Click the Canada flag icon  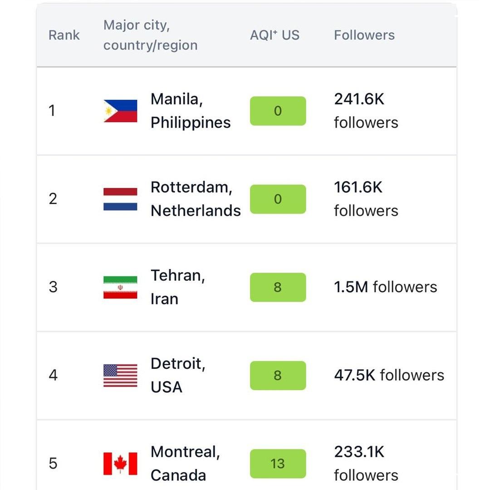121,463
